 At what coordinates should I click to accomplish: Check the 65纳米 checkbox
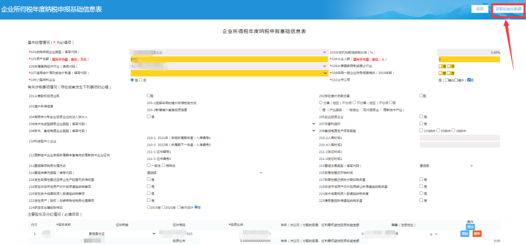point(438,131)
